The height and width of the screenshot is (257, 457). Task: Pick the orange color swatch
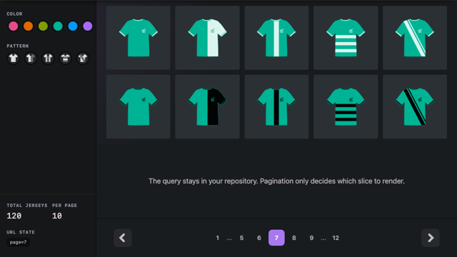[29, 26]
